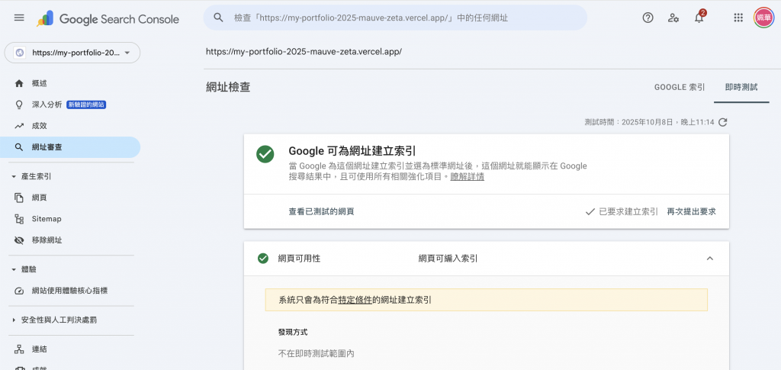
Task: Click the trend line icon for 成效
Action: click(19, 126)
